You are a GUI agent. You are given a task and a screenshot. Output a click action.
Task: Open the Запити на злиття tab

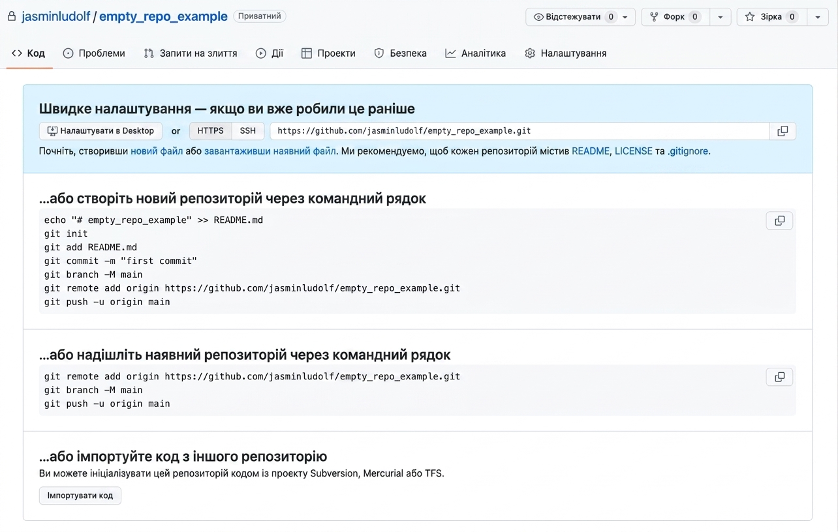pos(191,53)
